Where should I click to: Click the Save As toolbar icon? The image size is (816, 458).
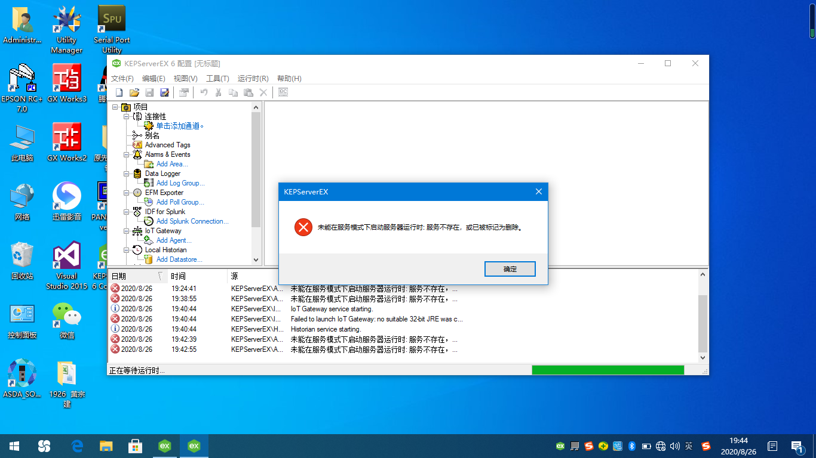pos(164,92)
